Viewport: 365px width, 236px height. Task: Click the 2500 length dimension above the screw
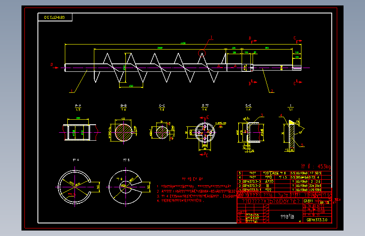pyautogui.click(x=160, y=48)
